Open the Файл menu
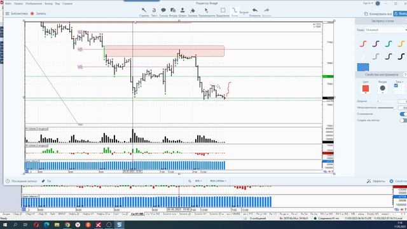Image resolution: width=407 pixels, height=229 pixels. (x=8, y=4)
